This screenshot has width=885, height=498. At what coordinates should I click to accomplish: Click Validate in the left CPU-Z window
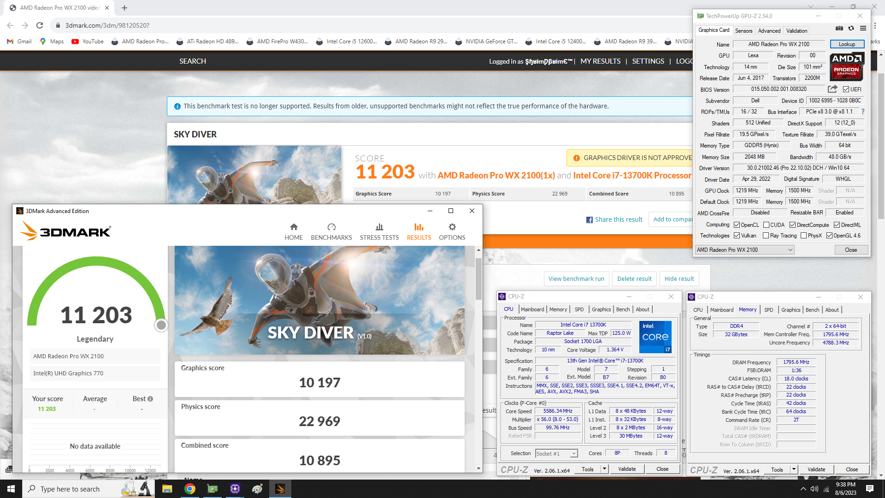[x=627, y=469]
